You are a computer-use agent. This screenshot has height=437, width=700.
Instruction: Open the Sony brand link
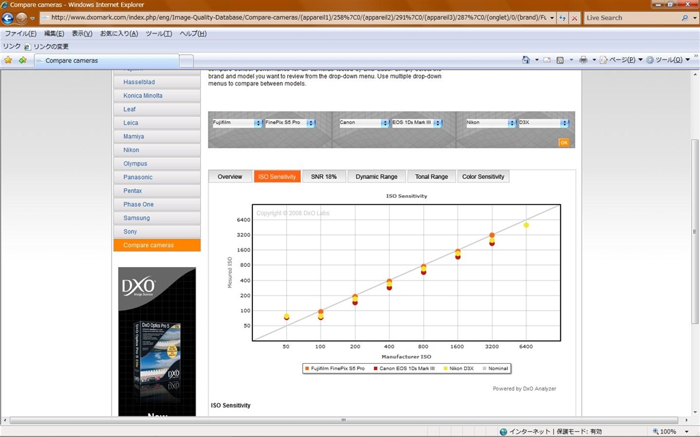[157, 231]
